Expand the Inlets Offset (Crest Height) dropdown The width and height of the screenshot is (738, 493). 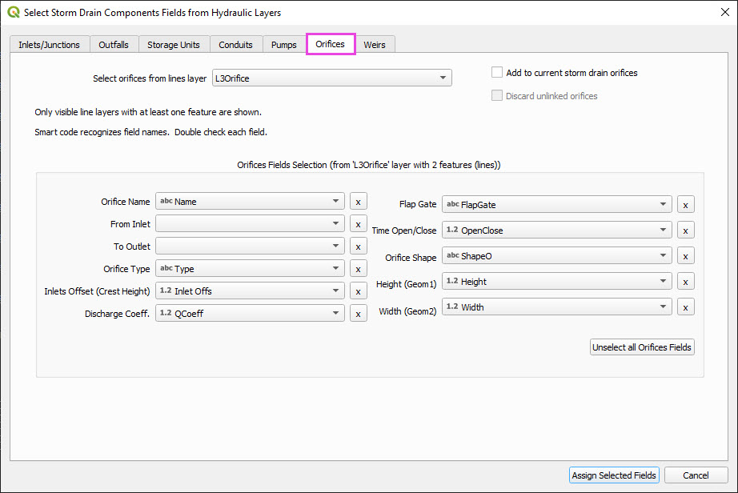pos(250,291)
